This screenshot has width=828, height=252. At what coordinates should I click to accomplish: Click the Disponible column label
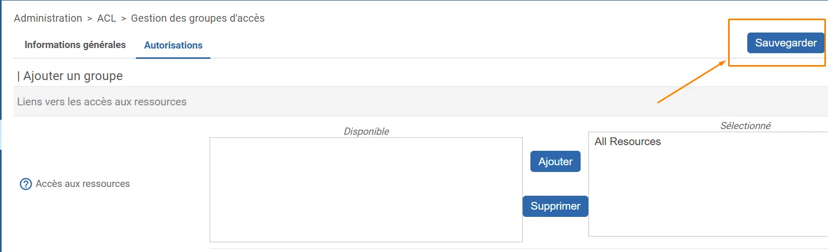(366, 131)
